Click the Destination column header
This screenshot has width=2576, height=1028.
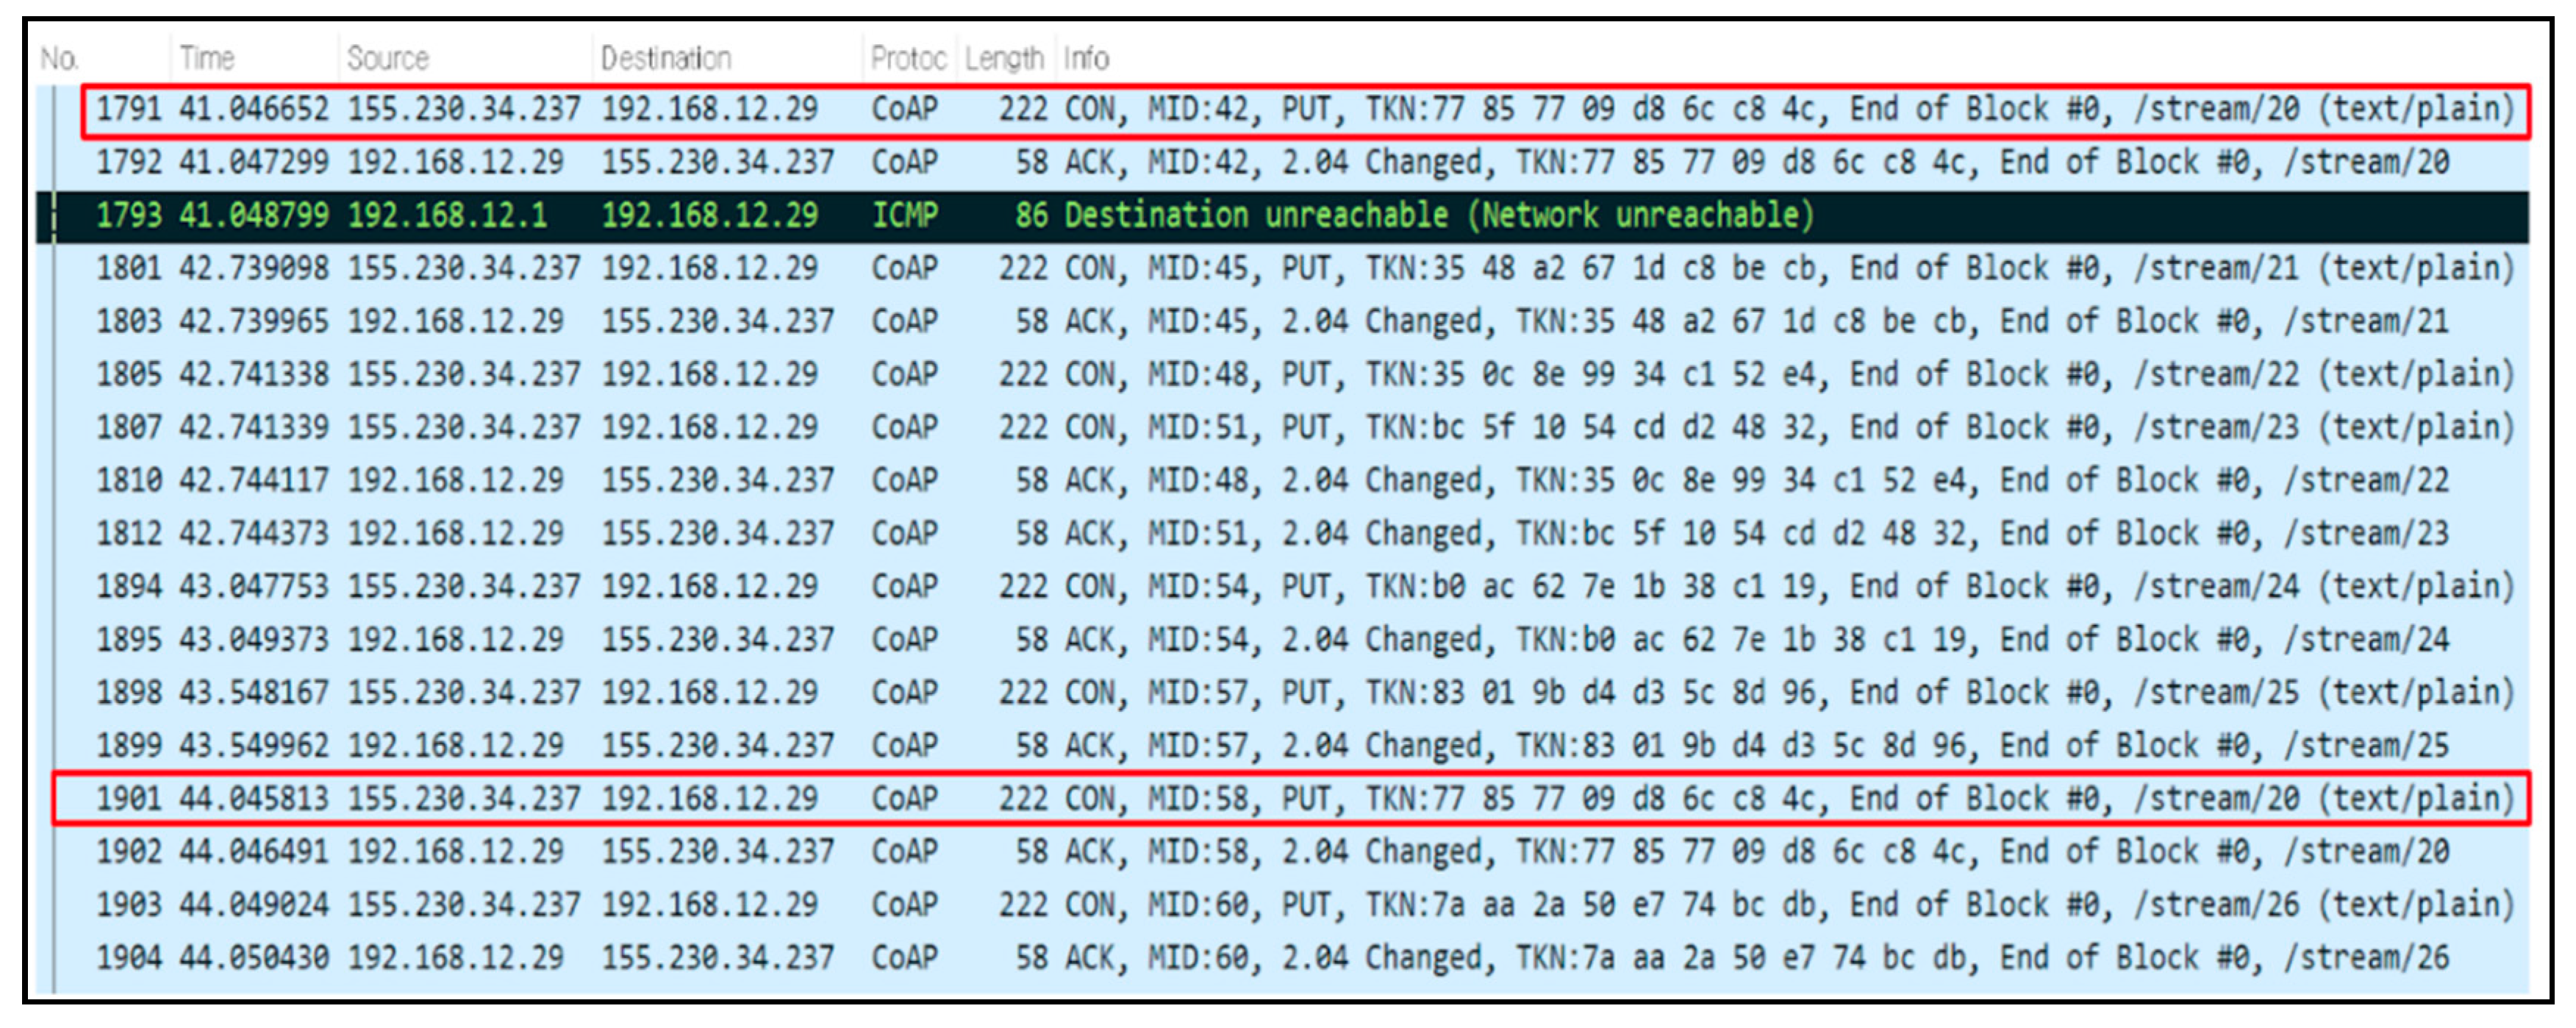(x=666, y=59)
